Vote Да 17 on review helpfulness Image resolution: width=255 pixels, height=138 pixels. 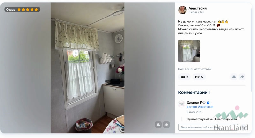[185, 77]
